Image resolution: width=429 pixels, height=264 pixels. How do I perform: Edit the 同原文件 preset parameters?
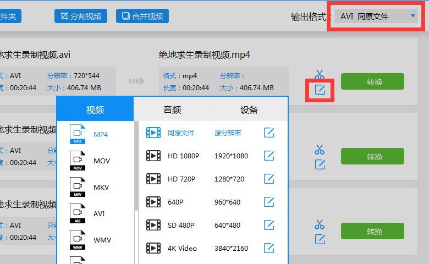[269, 133]
